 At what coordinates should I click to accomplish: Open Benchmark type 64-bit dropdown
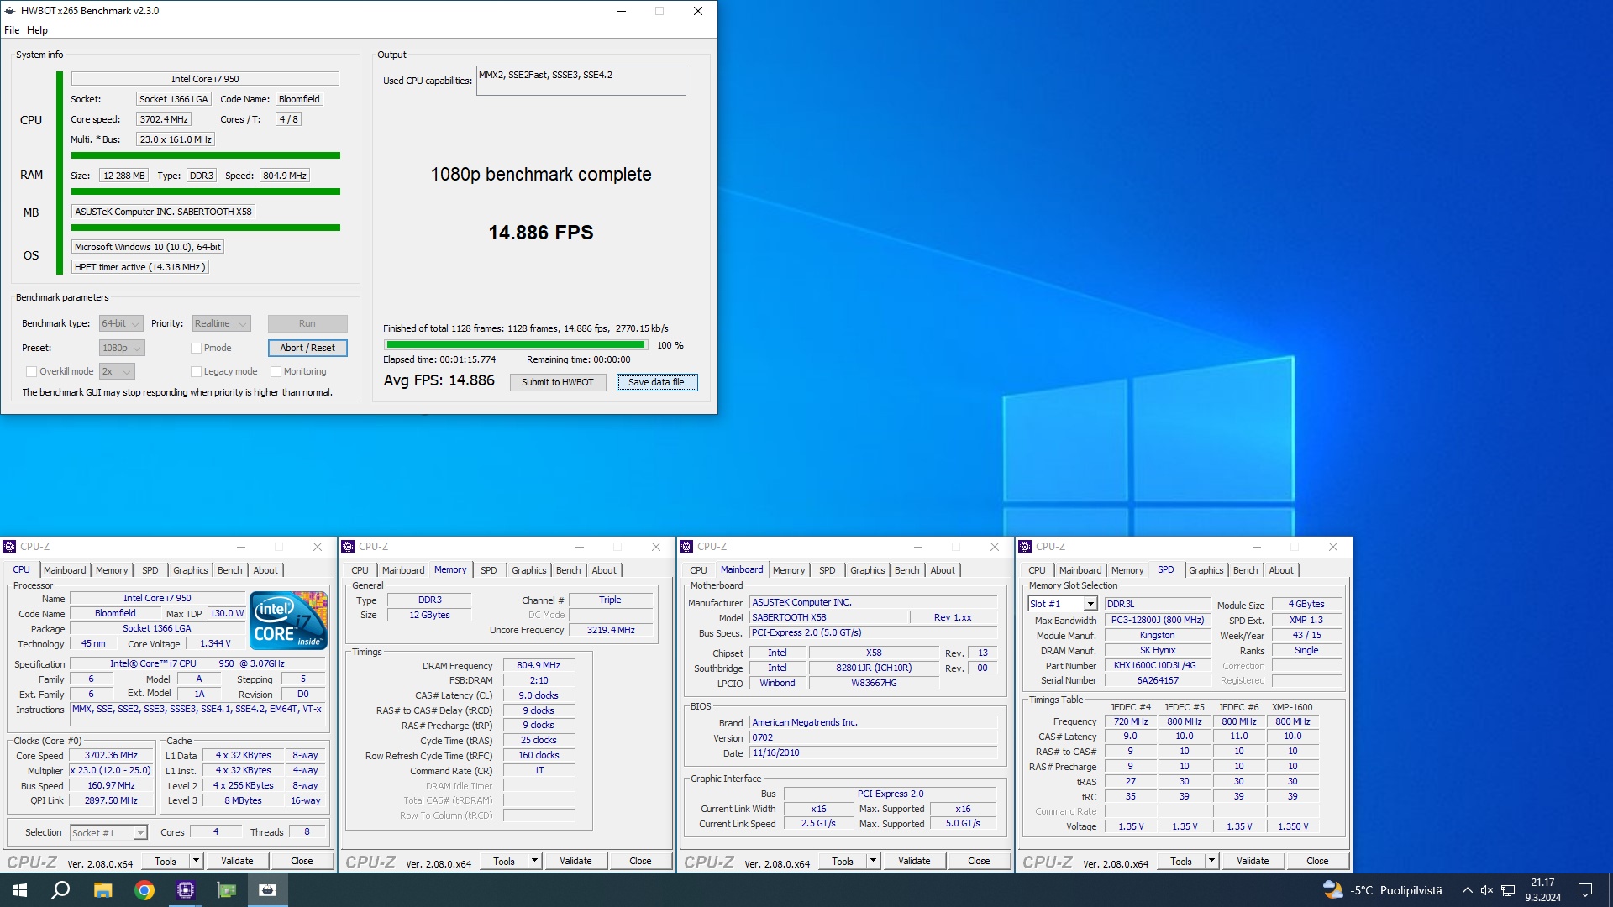coord(120,323)
